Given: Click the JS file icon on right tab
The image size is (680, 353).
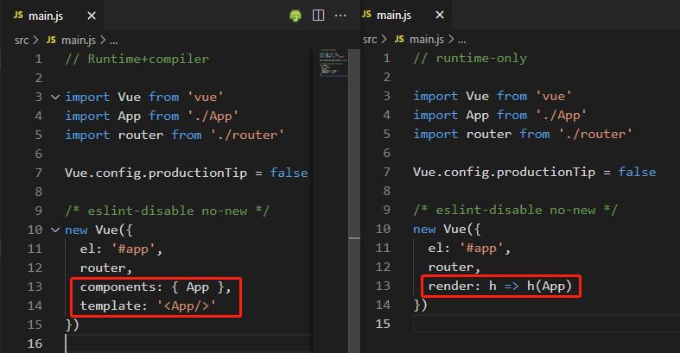Looking at the screenshot, I should [x=366, y=15].
